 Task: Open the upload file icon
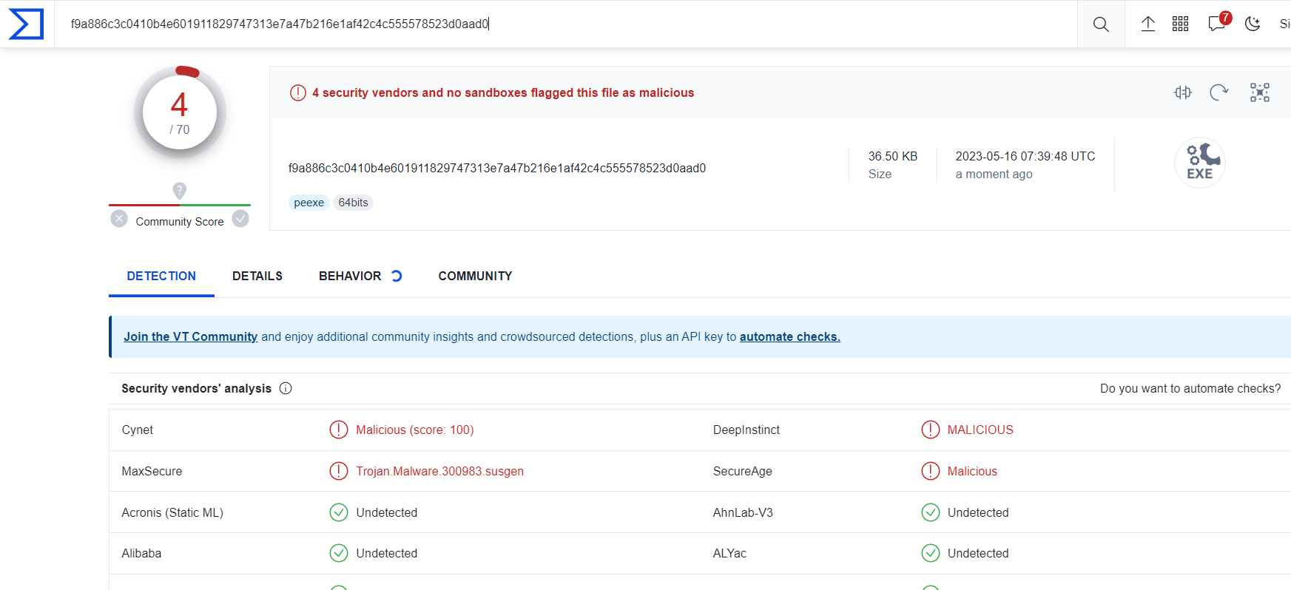[1147, 24]
